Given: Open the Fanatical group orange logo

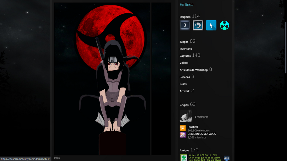Looking at the screenshot, I should (182, 128).
